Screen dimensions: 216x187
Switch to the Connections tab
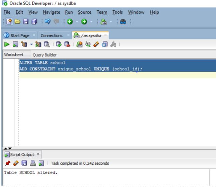pyautogui.click(x=51, y=35)
